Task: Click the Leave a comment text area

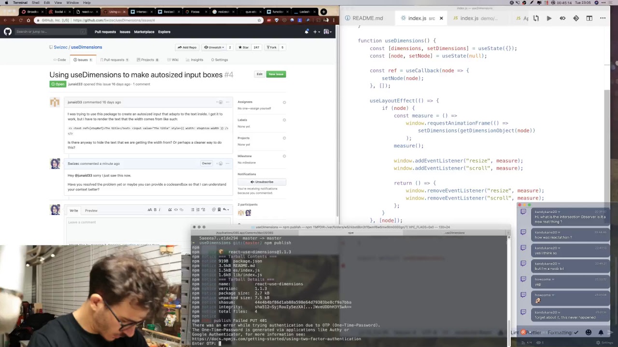Action: [x=149, y=231]
